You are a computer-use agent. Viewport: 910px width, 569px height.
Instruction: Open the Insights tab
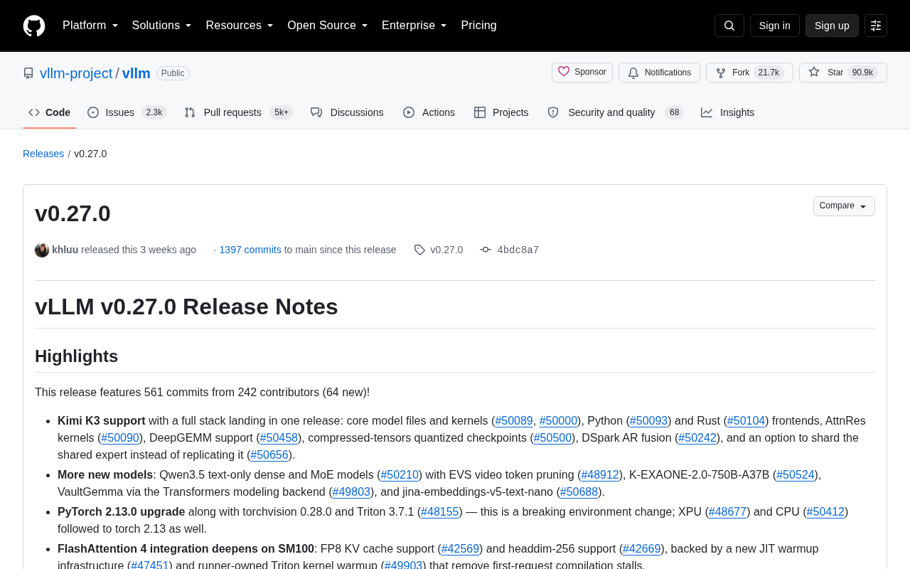click(x=728, y=112)
